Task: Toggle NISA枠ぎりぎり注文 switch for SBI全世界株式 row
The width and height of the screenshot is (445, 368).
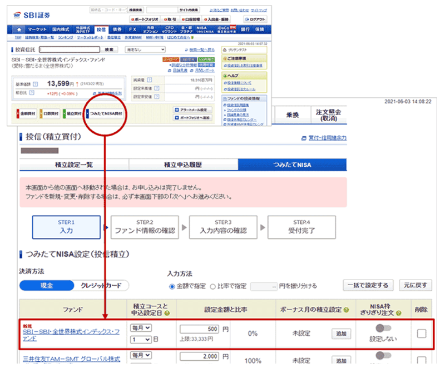Action: [x=383, y=329]
